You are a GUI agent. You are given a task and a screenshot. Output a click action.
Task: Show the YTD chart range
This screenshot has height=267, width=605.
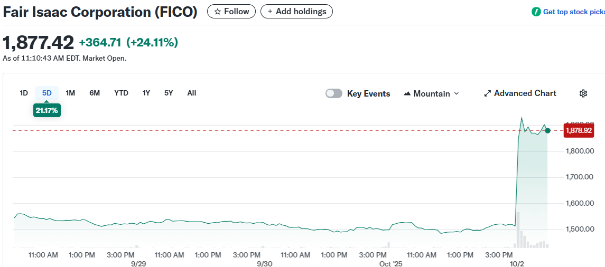[x=121, y=93]
